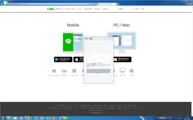Viewport: 193px width, 120px height.
Task: Click the Google Play download badge
Action: click(63, 60)
